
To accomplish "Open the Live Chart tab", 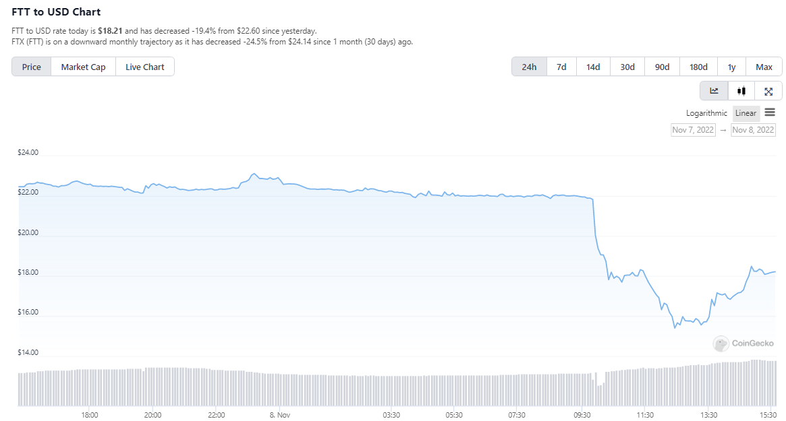I will [x=144, y=67].
